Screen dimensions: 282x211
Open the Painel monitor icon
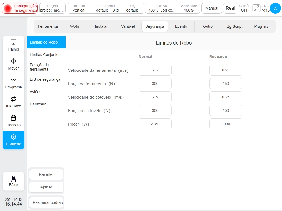13,42
